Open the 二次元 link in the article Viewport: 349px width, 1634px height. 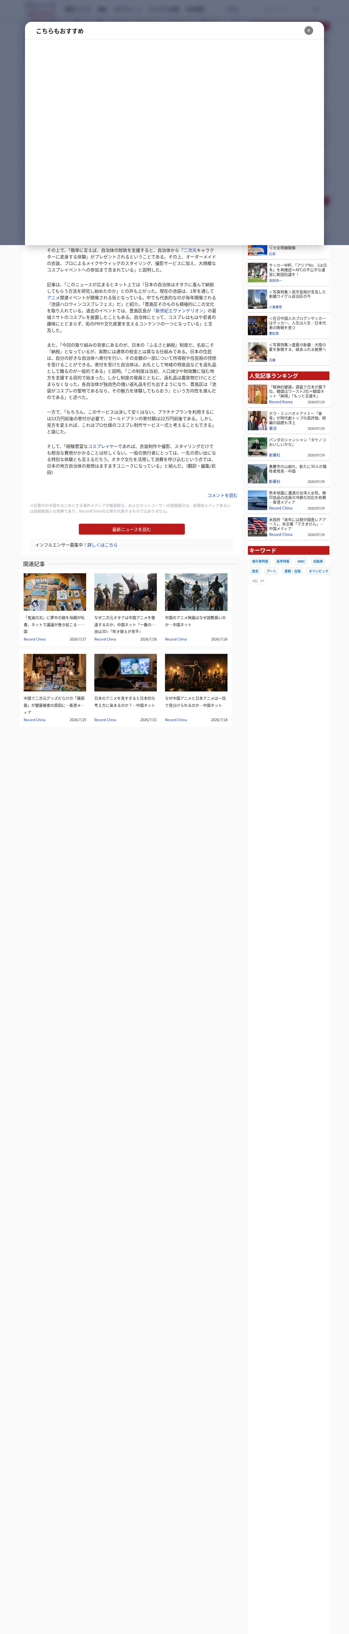coord(189,251)
